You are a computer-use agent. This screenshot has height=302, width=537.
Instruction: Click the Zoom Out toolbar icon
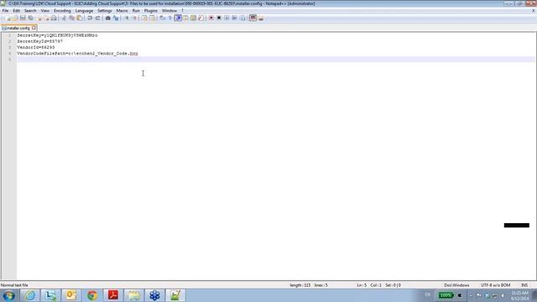(134, 18)
